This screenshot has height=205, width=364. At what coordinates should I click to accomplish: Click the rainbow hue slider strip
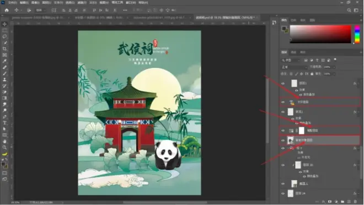[x=357, y=34]
